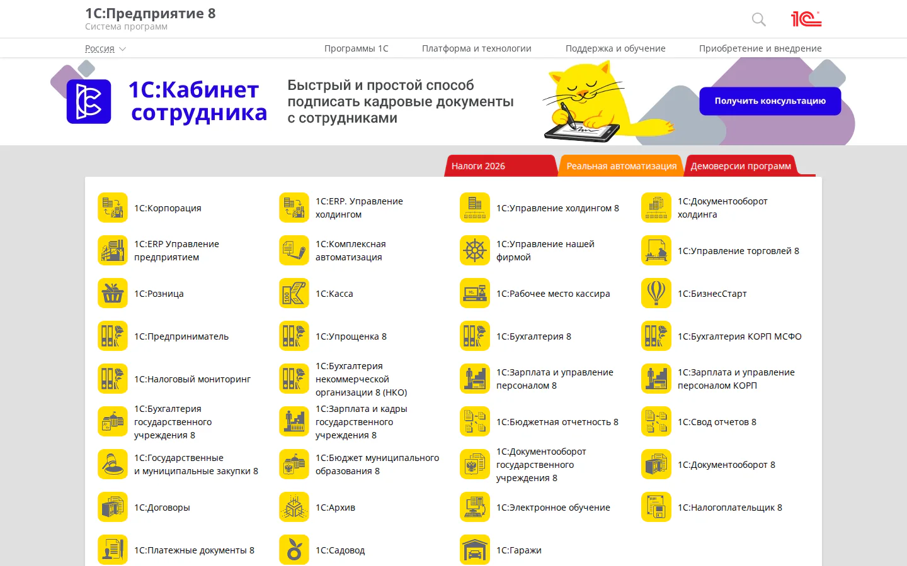Click the banner slogan about кадровые документы
Image resolution: width=907 pixels, height=566 pixels.
(401, 101)
